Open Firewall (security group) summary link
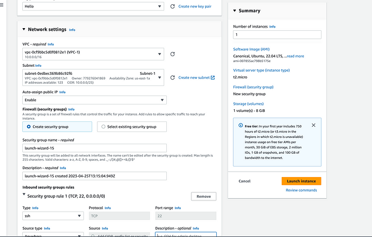372x237 pixels. [x=253, y=87]
